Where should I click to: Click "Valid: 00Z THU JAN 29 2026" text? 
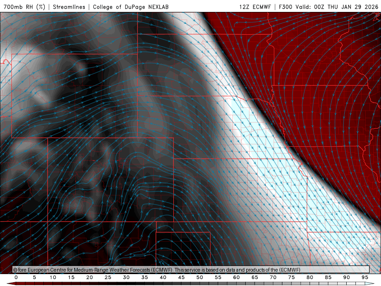[337, 7]
